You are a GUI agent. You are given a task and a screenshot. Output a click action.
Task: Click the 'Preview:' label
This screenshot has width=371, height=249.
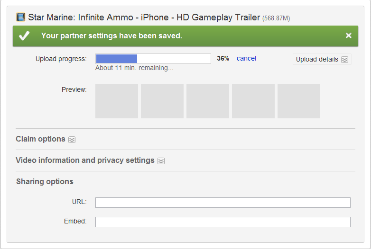[x=74, y=89]
